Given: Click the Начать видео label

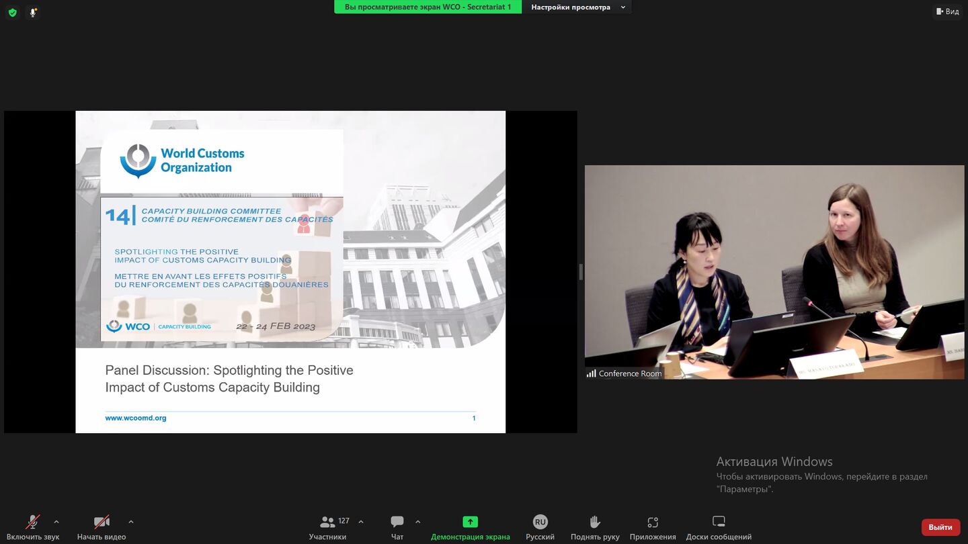Looking at the screenshot, I should 102,537.
